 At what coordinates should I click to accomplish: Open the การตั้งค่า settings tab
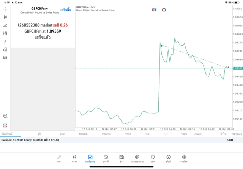[184, 159]
